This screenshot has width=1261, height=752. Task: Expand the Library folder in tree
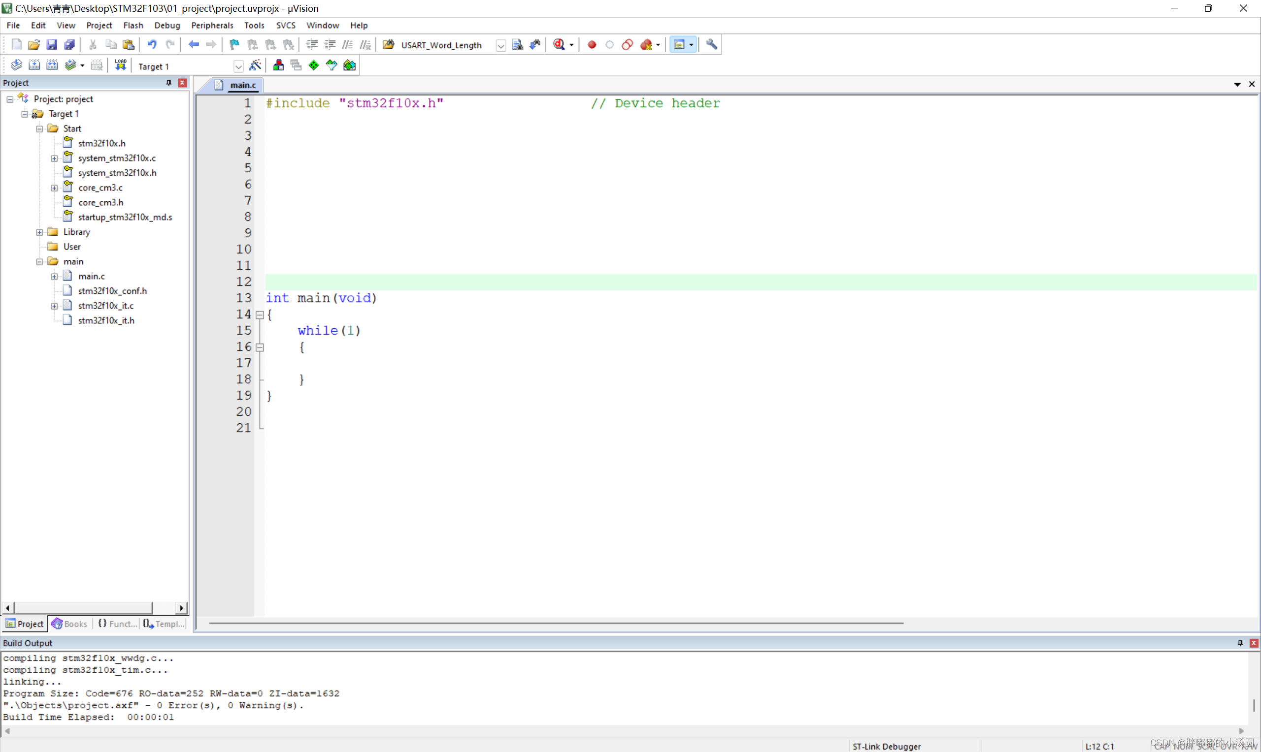(39, 232)
